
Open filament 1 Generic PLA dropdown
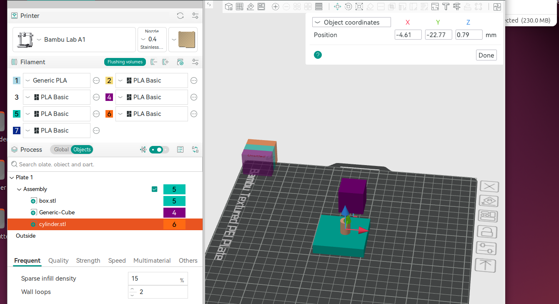[57, 80]
